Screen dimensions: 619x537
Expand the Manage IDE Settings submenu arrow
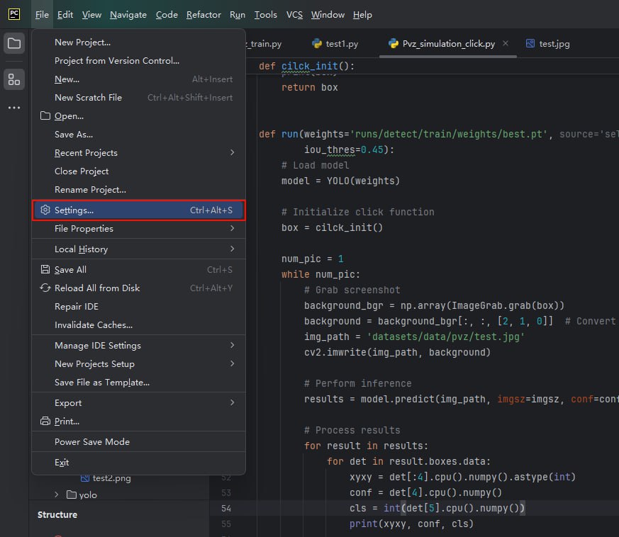(x=232, y=345)
